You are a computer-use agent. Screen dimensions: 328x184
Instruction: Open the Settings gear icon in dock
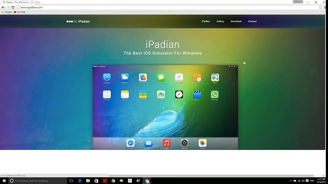pyautogui.click(x=184, y=143)
